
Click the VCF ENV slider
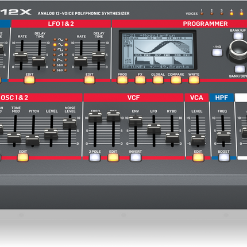tap(136, 121)
